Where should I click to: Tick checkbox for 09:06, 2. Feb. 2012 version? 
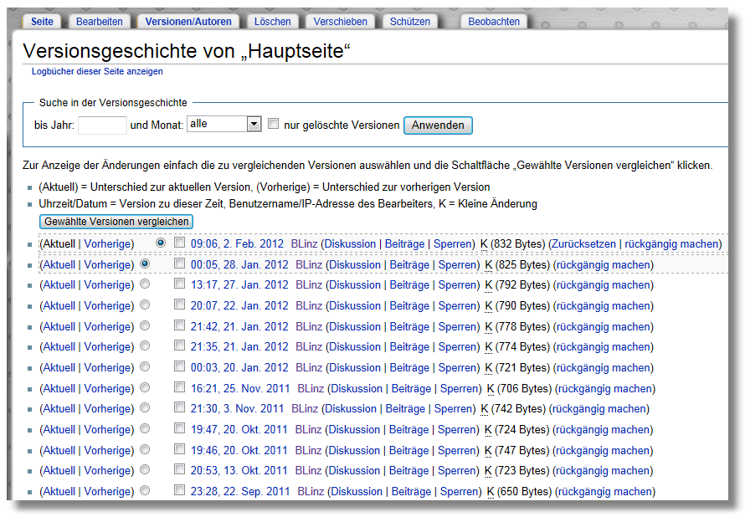tap(180, 243)
